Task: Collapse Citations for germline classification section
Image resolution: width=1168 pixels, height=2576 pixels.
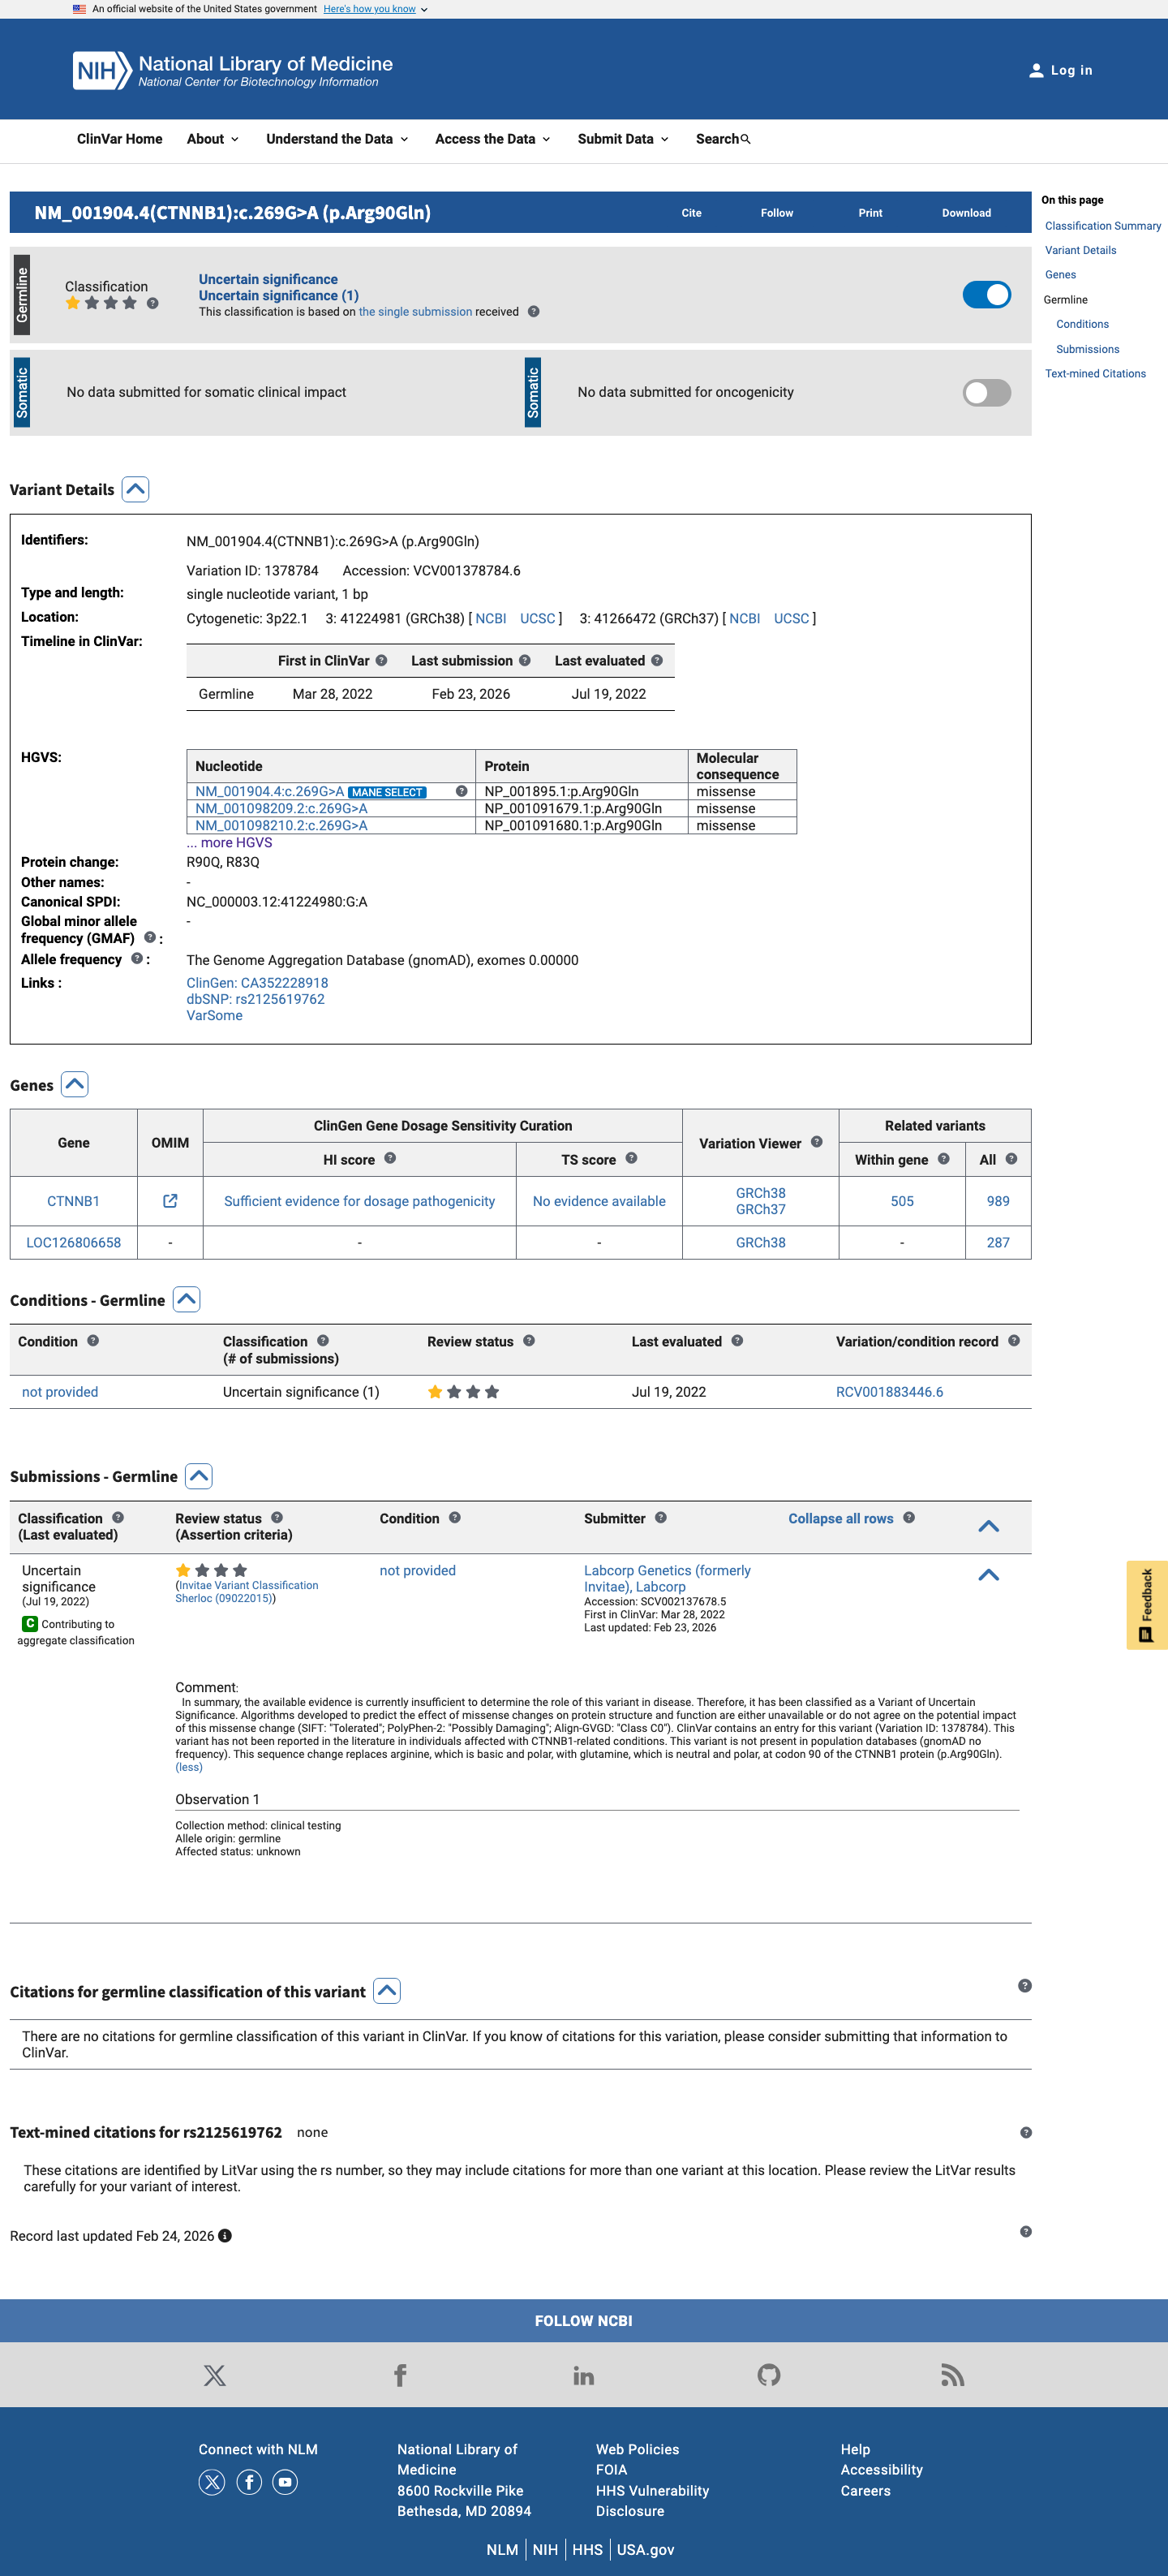Action: point(387,1990)
